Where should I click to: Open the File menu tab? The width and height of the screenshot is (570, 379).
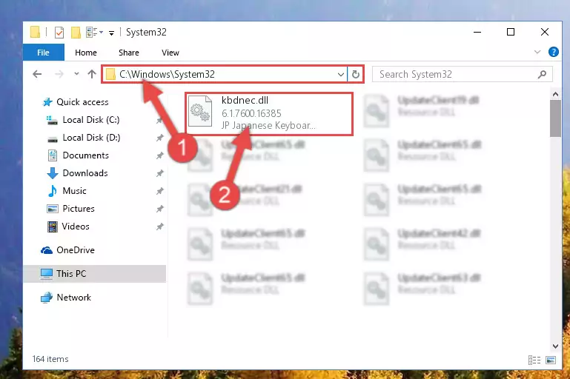(43, 53)
